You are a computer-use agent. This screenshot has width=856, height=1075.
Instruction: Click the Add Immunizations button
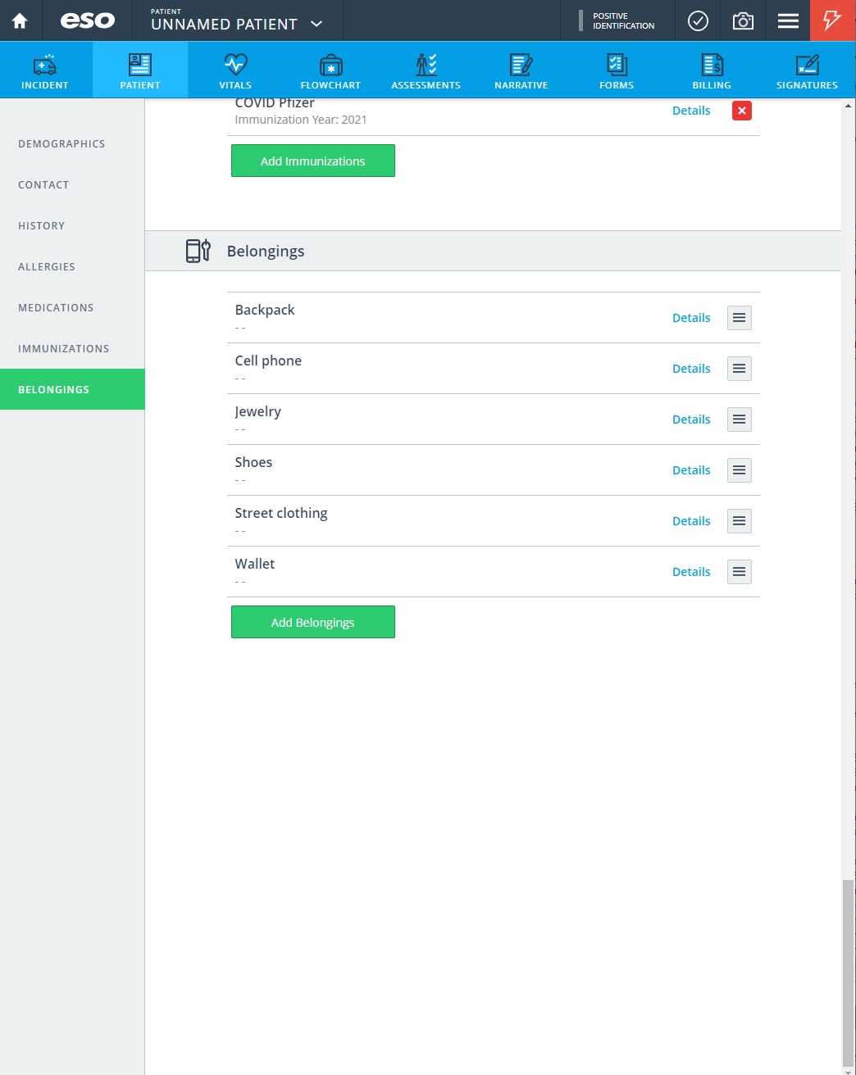coord(313,161)
